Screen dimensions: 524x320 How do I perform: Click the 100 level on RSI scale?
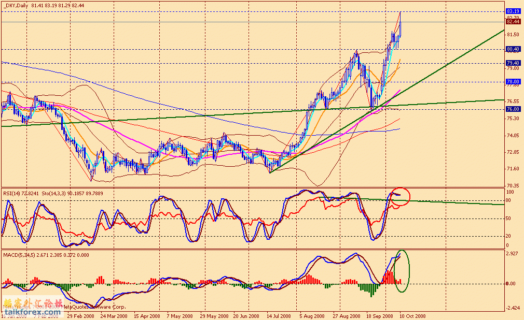click(x=510, y=192)
